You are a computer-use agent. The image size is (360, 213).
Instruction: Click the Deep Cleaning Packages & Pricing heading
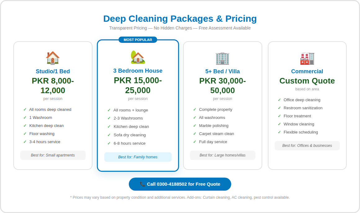pyautogui.click(x=180, y=19)
